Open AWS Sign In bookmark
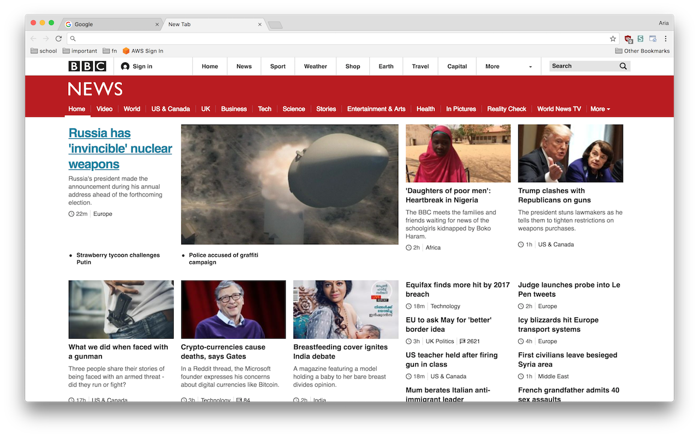This screenshot has height=437, width=699. point(143,51)
